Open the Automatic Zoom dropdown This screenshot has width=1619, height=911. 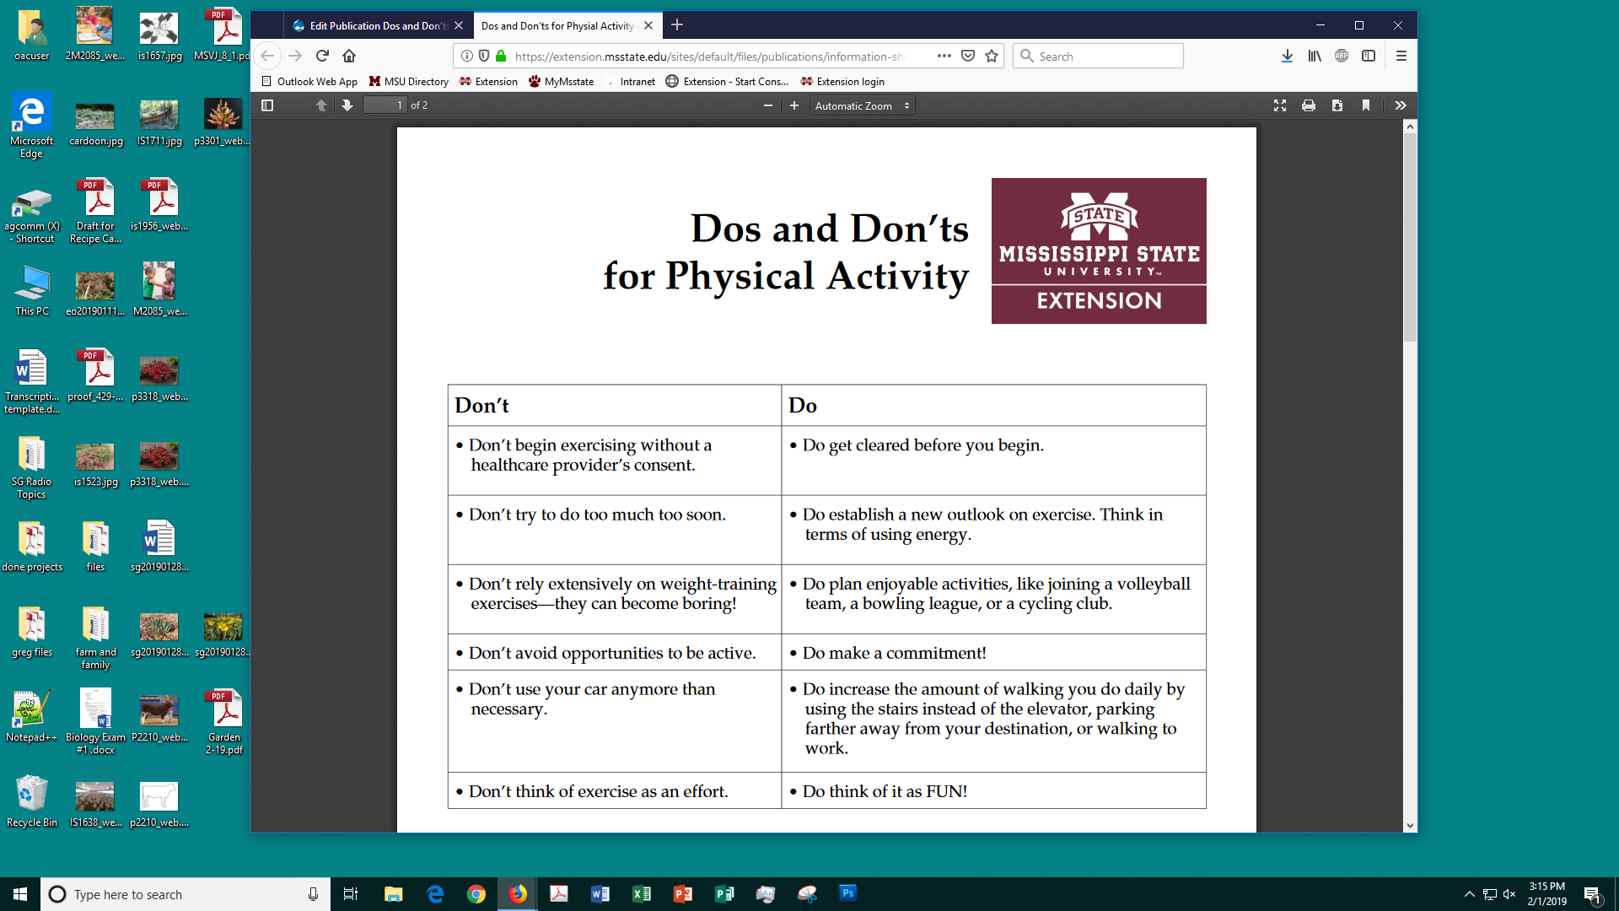pos(862,105)
